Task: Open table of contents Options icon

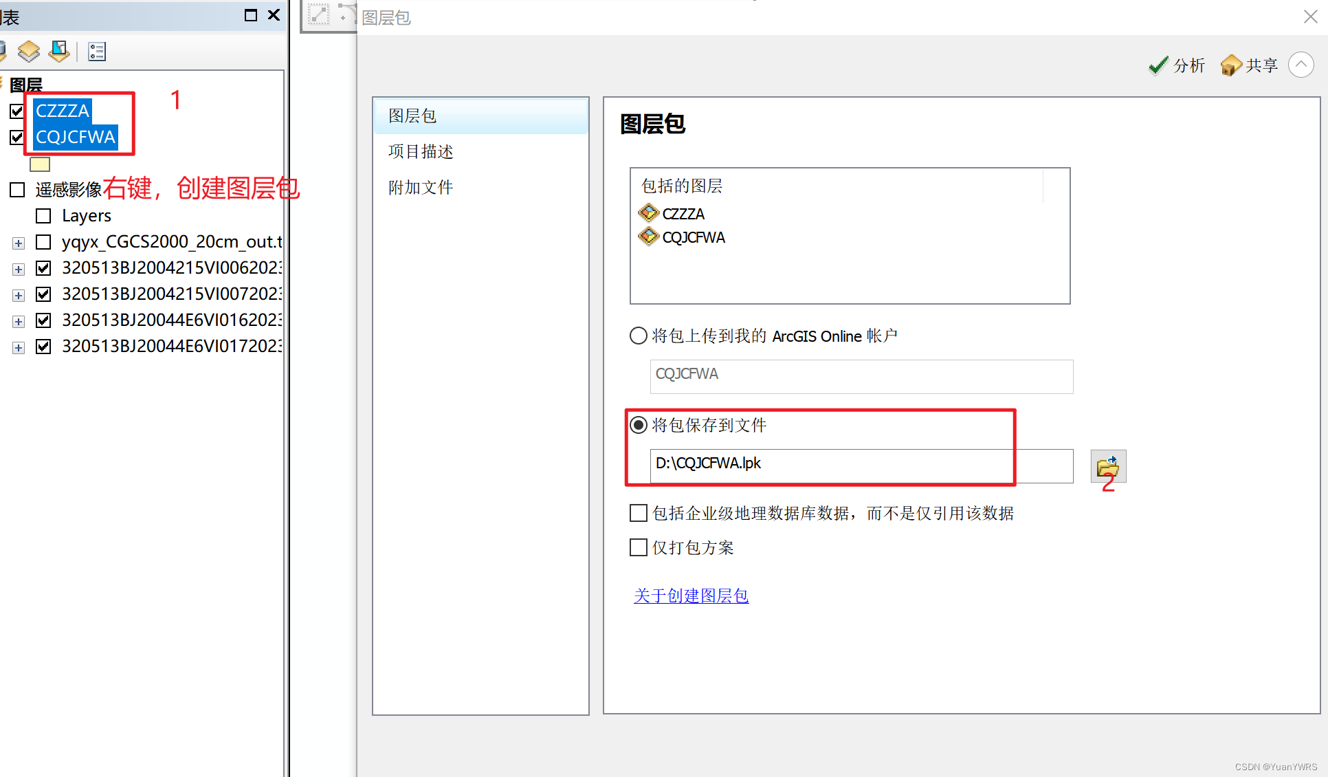Action: tap(97, 52)
